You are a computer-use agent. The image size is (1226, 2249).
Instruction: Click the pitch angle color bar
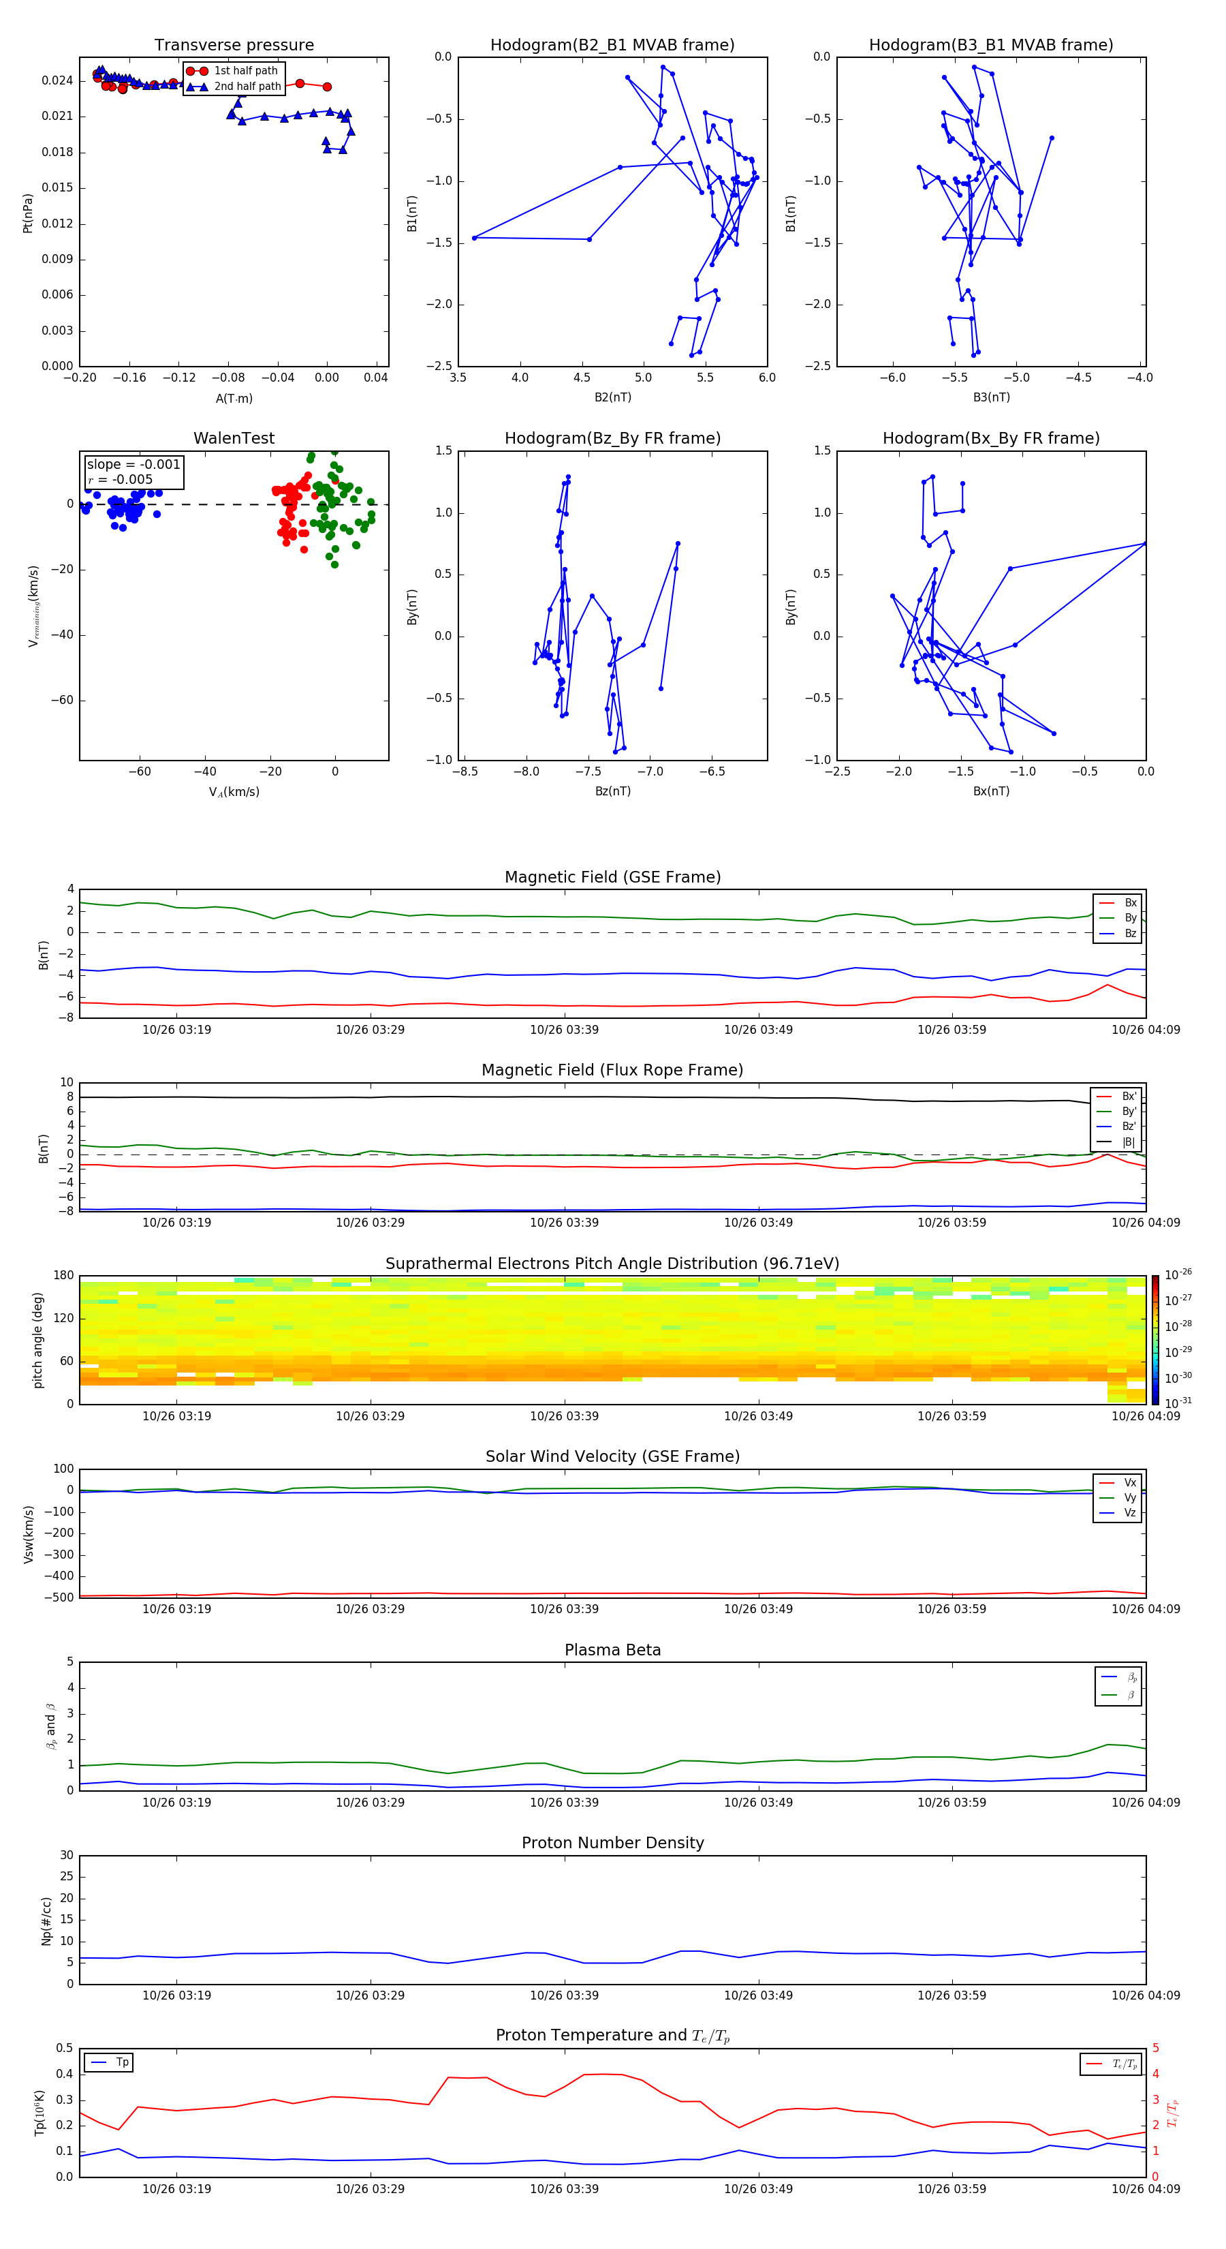coord(1154,1339)
